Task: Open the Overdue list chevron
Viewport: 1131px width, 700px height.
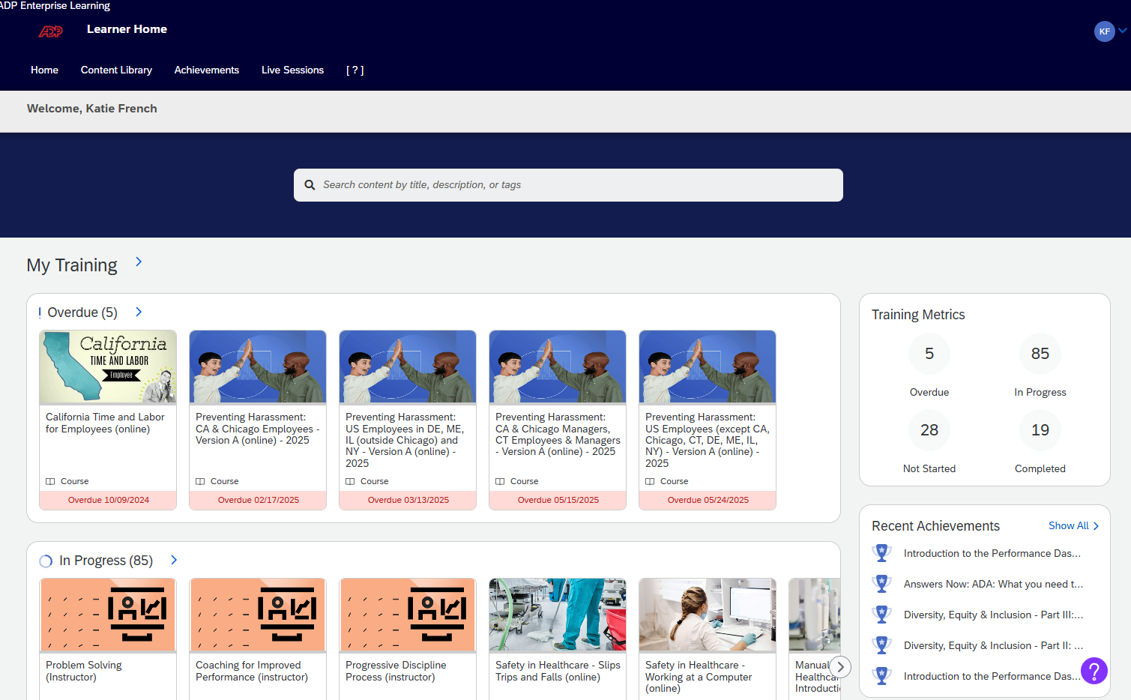Action: coord(138,311)
